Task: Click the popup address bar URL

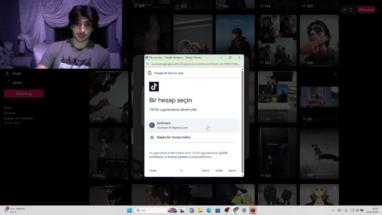Action: (195, 64)
